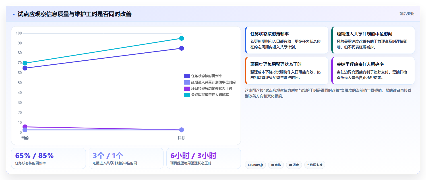This screenshot has width=426, height=180.
Task: Toggle the 延期进入共享计划的中位时间 legend swatch
Action: [187, 82]
